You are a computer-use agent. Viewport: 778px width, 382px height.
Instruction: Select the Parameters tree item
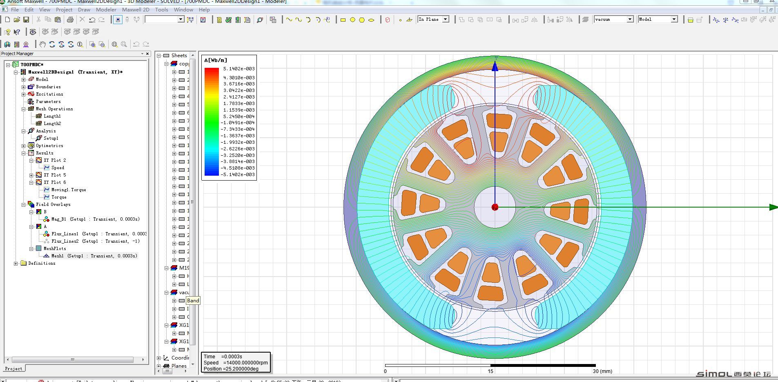[48, 102]
